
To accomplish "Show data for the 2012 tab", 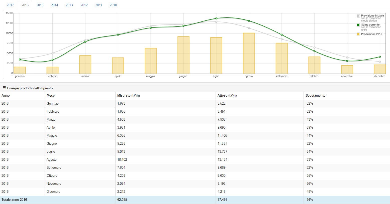I will 84,5.
